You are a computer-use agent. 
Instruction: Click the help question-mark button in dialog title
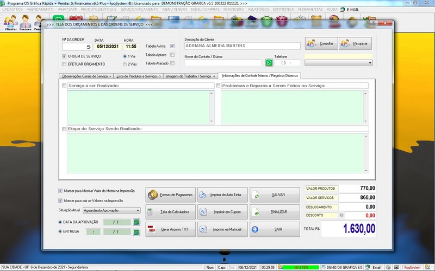coord(374,23)
